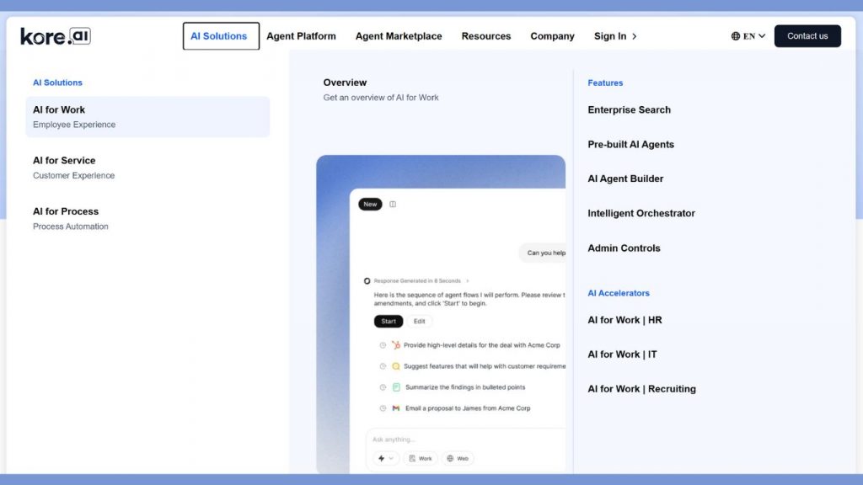The height and width of the screenshot is (485, 863).
Task: Click the kore.ai logo
Action: (53, 35)
